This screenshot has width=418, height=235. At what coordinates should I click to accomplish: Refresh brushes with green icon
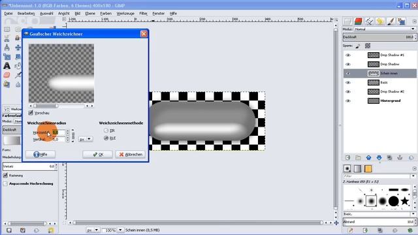410,230
